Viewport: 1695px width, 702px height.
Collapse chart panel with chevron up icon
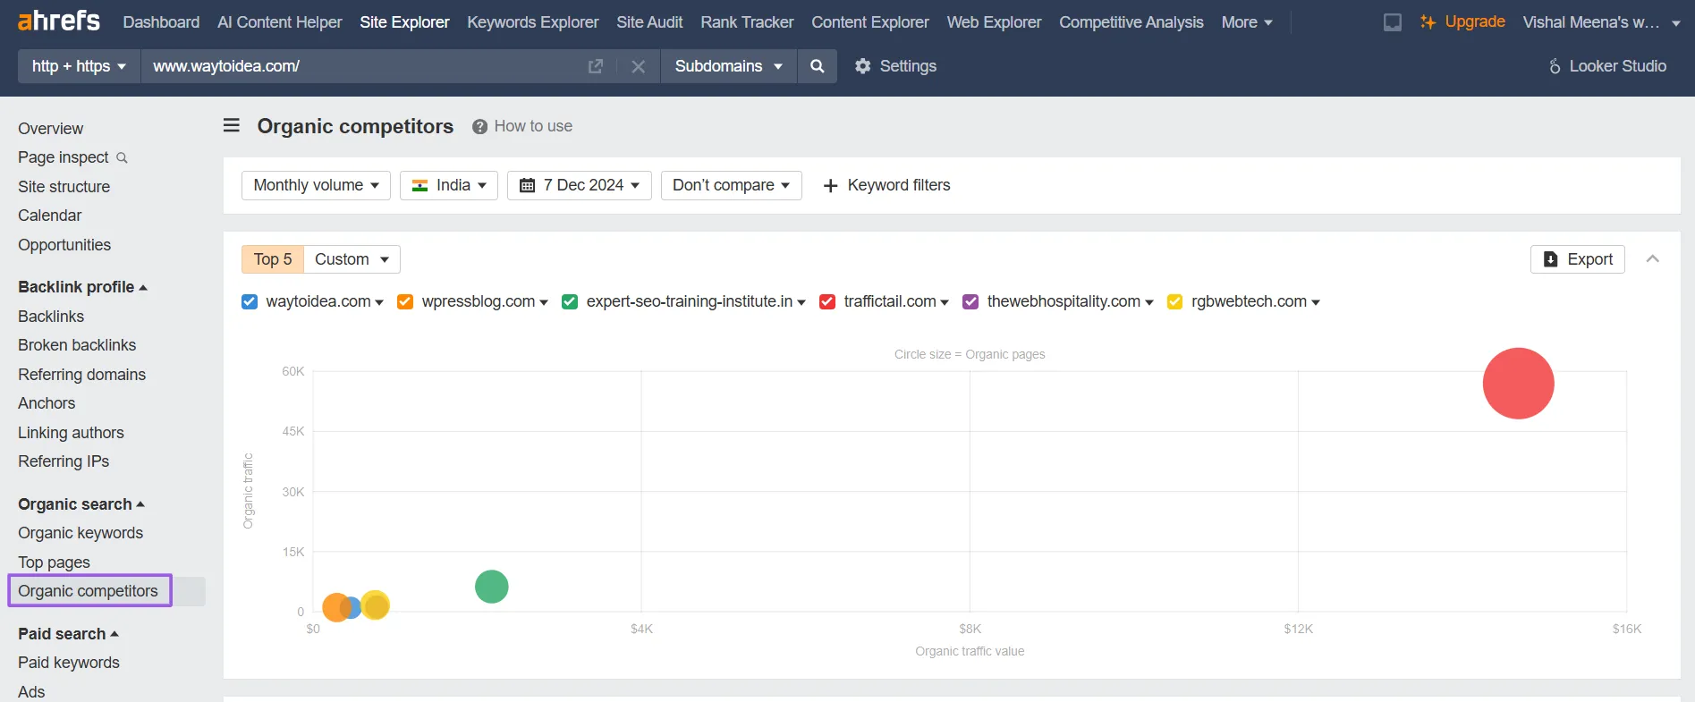pos(1652,259)
